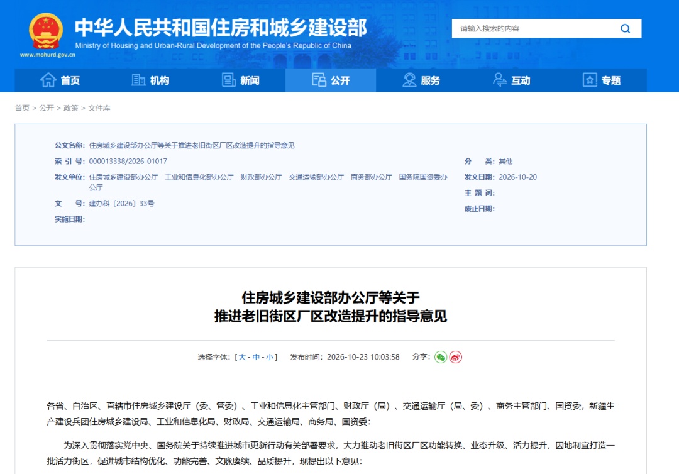Click the 实施日期 label

tap(70, 219)
